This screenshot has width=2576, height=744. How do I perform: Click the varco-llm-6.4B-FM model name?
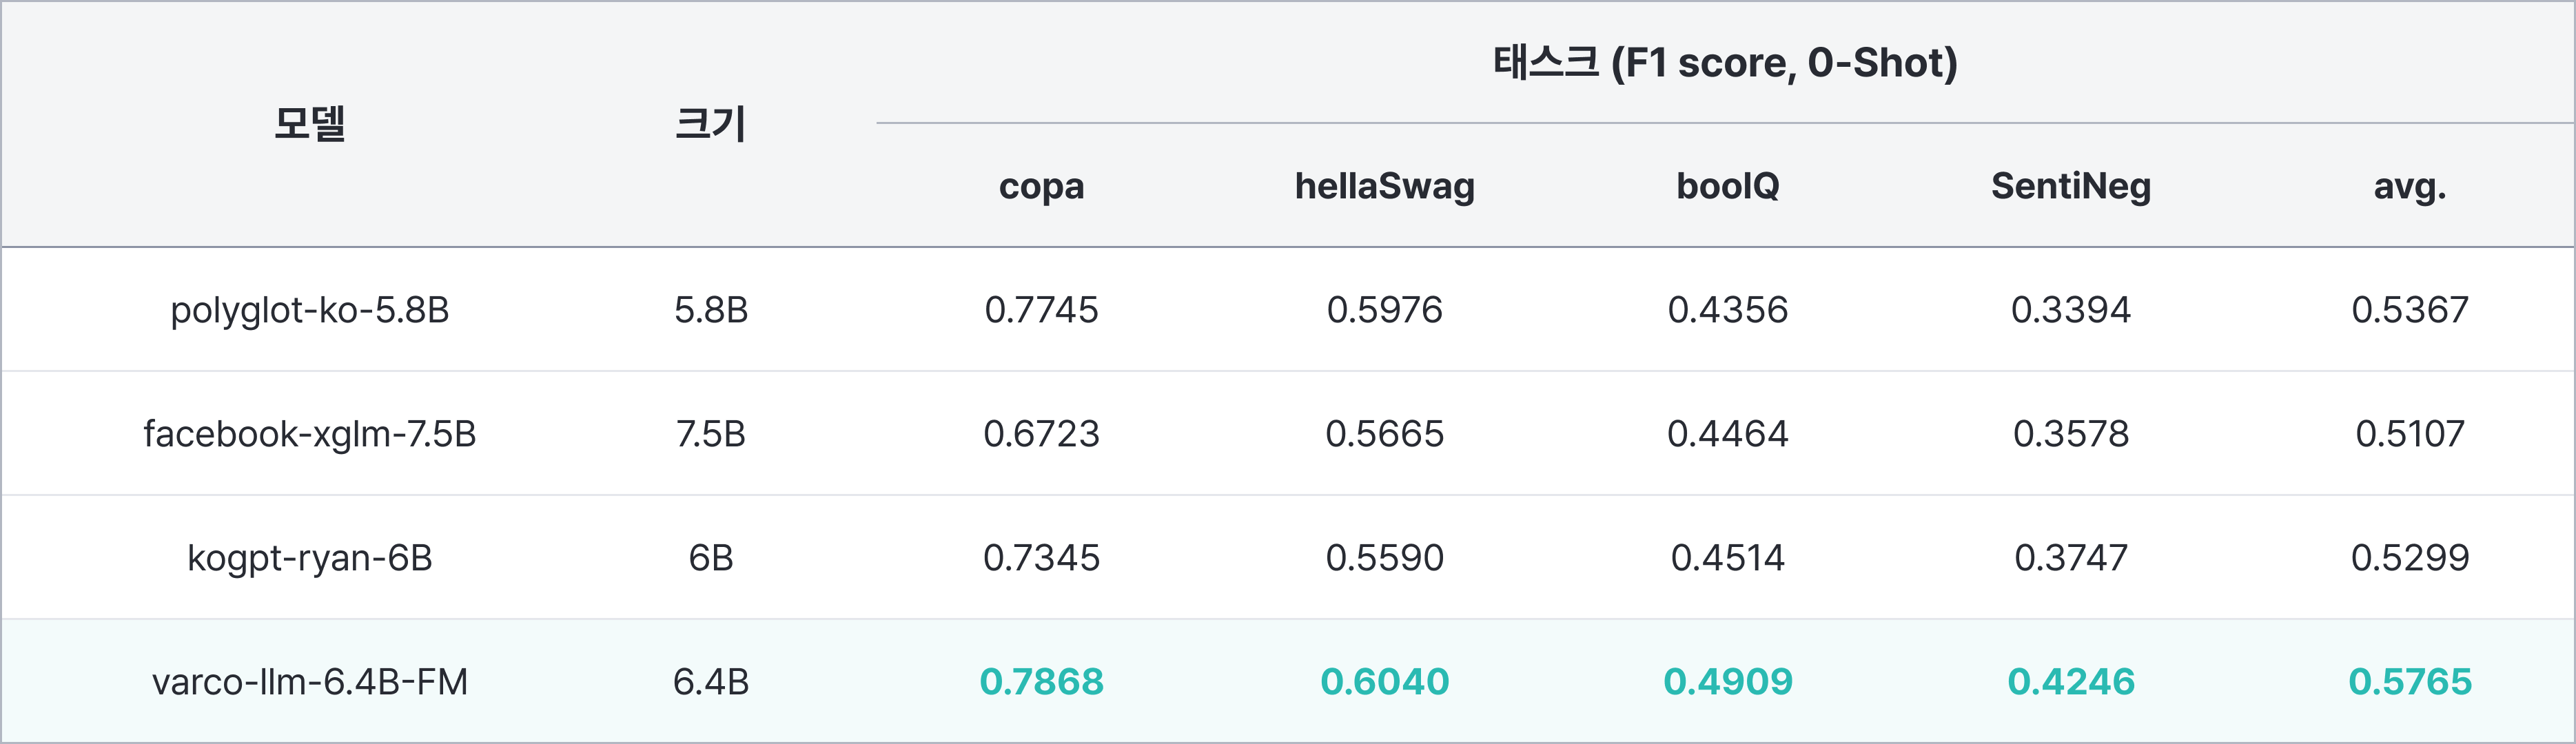(309, 682)
